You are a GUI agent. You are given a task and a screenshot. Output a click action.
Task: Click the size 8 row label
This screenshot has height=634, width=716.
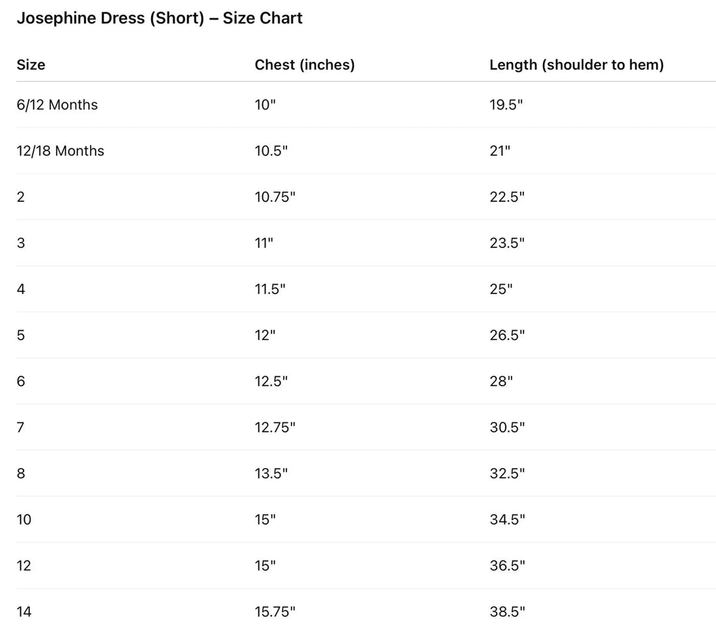tap(21, 474)
